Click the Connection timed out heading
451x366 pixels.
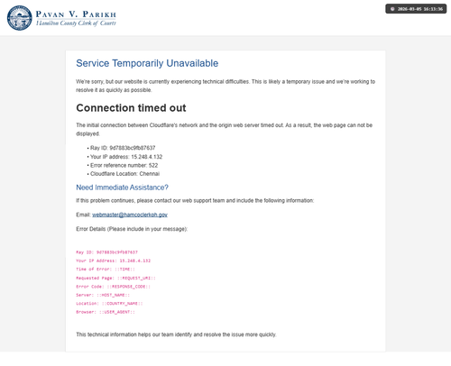click(x=131, y=108)
